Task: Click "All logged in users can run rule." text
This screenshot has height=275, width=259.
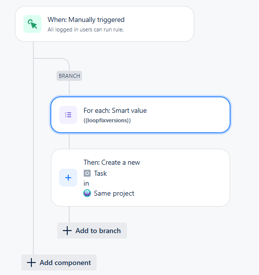Action: tap(86, 29)
